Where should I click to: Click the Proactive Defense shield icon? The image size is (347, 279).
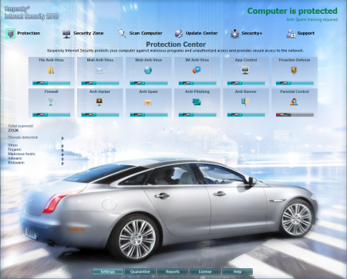point(294,70)
